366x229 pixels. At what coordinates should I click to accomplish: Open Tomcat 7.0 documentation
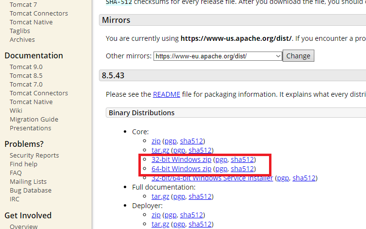pos(26,84)
